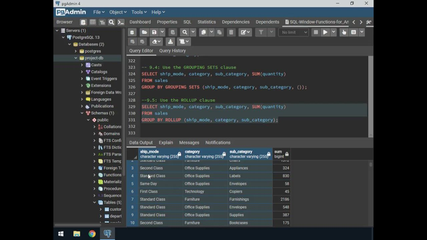427x240 pixels.
Task: Switch to the Explain tab
Action: click(166, 143)
